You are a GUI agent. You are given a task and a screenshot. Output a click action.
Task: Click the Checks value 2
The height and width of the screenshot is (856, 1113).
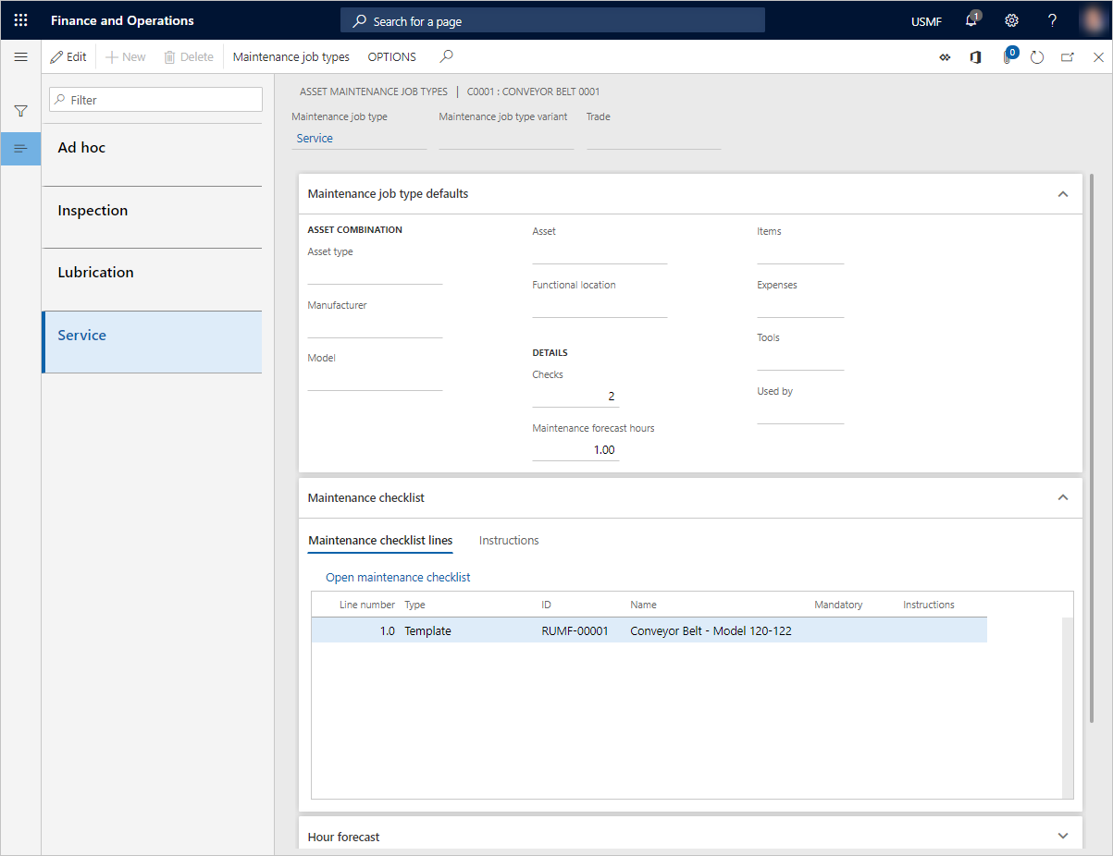575,397
